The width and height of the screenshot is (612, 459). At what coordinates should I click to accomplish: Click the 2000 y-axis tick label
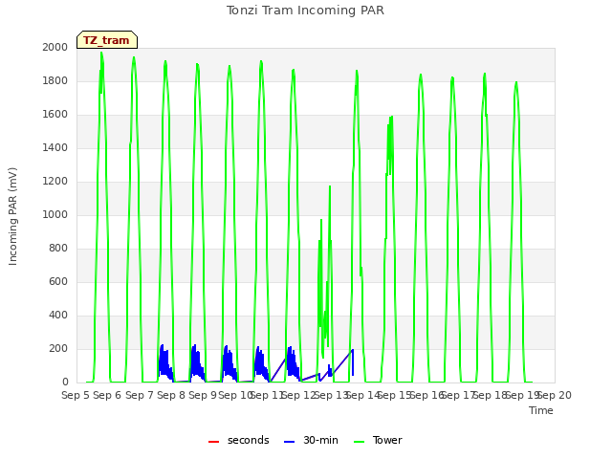coord(55,47)
